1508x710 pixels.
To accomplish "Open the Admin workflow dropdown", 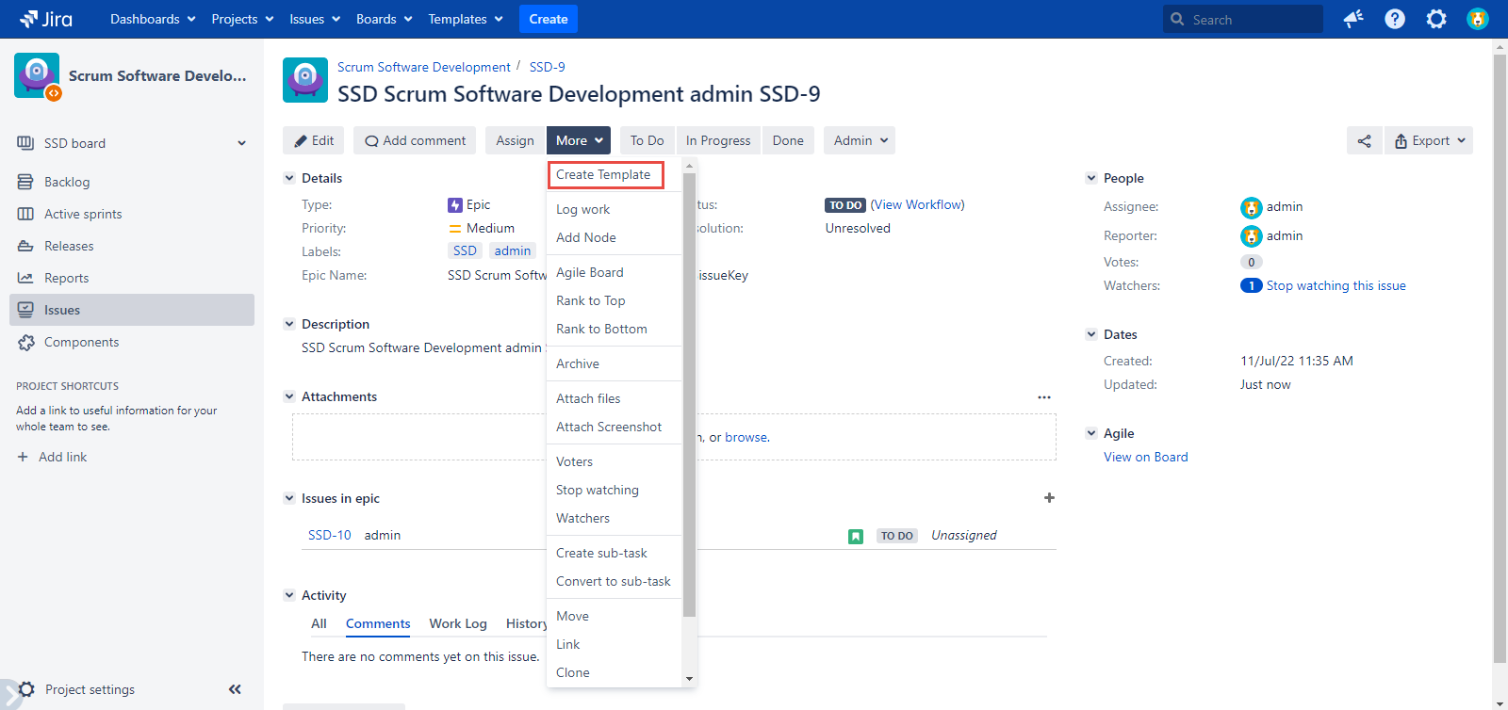I will click(860, 141).
